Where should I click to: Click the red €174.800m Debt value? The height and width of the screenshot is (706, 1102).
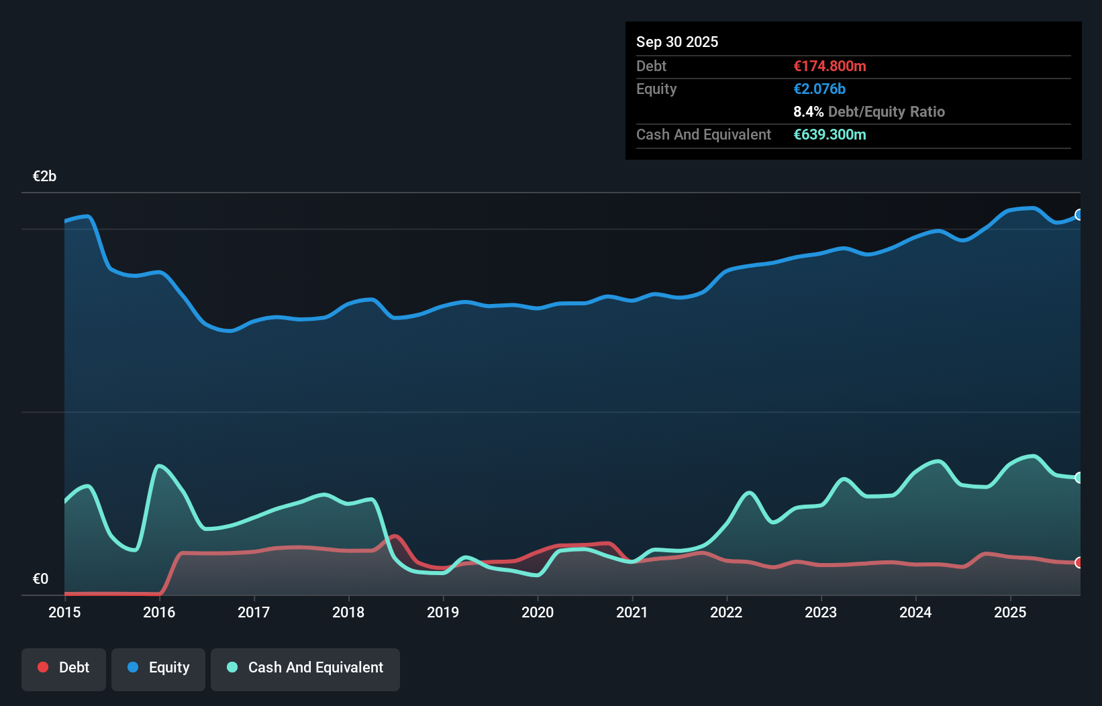click(830, 66)
